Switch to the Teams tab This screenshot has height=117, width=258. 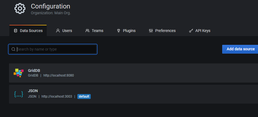tap(97, 31)
